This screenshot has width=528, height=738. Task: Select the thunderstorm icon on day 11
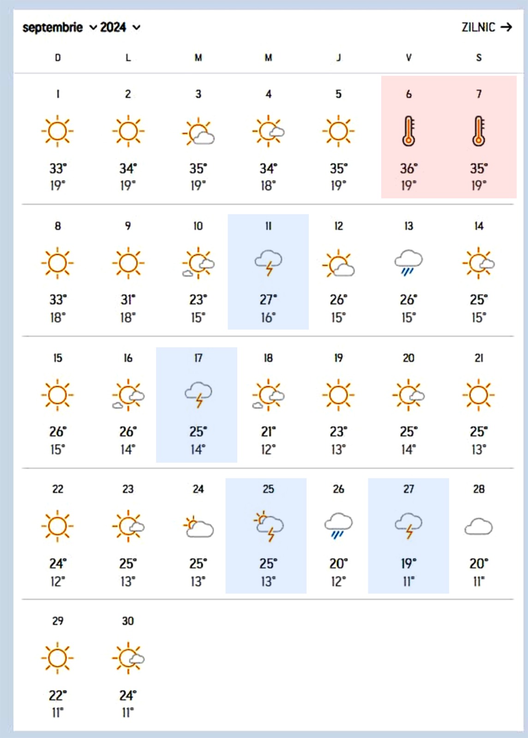269,263
